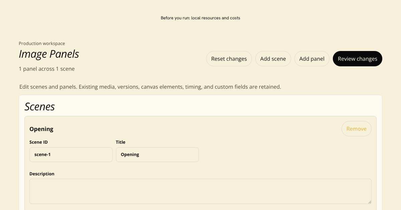Click the 'Edit scenes and panels' help text
This screenshot has height=210, width=401.
point(150,87)
